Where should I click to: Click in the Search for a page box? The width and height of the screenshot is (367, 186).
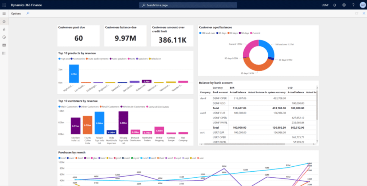[188, 5]
